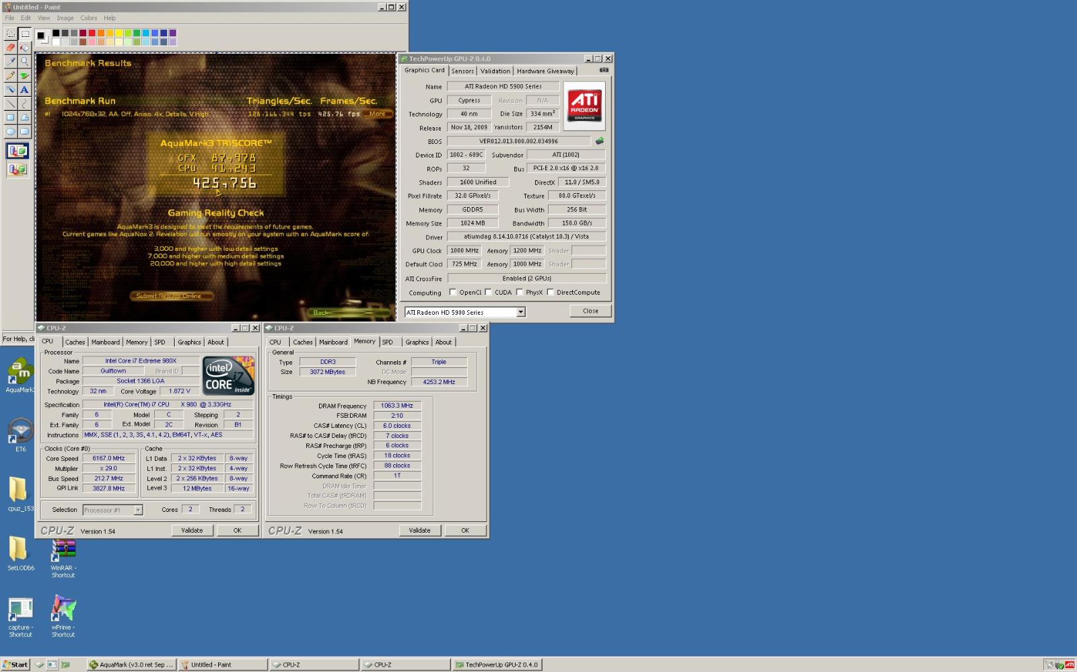The width and height of the screenshot is (1077, 672).
Task: Pick the Eraser tool in Paint
Action: (x=11, y=48)
